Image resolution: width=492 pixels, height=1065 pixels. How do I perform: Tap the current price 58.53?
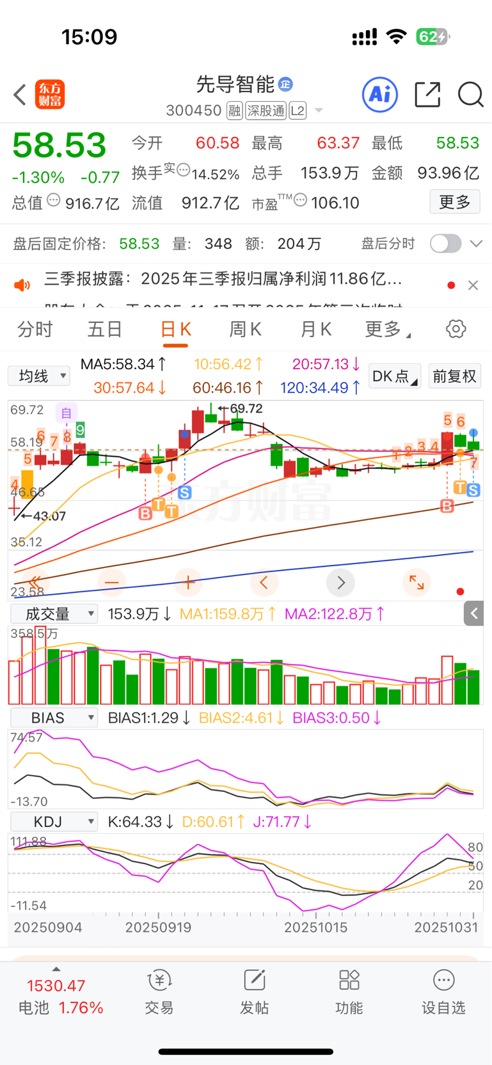pos(60,145)
